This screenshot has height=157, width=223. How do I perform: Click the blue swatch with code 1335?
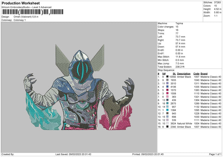167,87
